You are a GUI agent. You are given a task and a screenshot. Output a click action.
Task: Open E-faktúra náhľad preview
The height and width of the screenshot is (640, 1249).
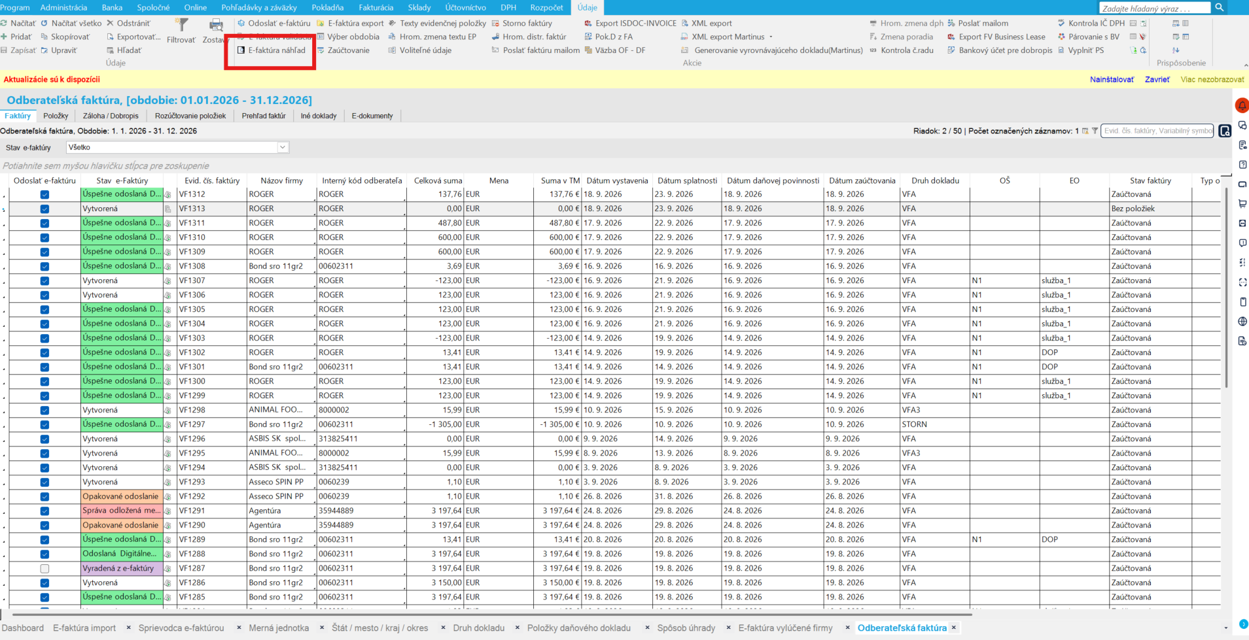[x=271, y=50]
